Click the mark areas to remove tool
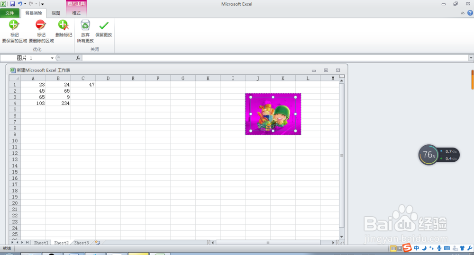This screenshot has height=255, width=474. click(x=41, y=31)
